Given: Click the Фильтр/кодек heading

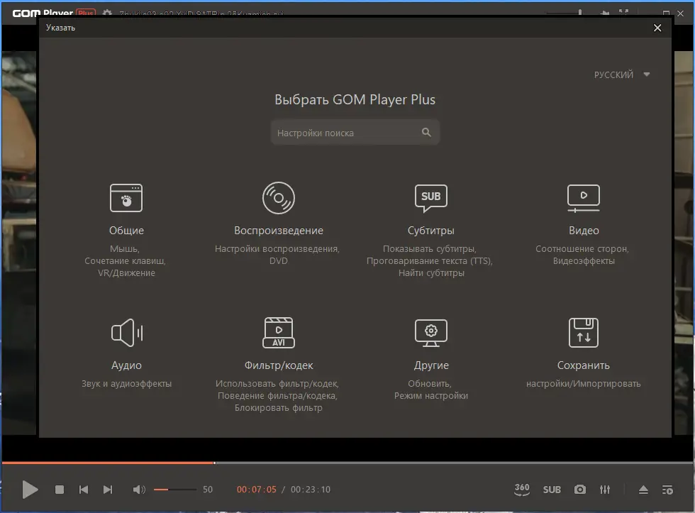Looking at the screenshot, I should pos(278,365).
